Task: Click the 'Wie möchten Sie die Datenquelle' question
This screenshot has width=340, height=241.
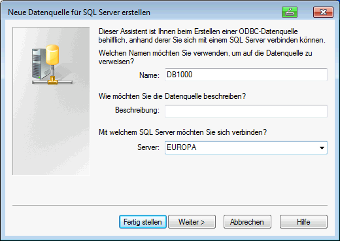Action: 172,96
